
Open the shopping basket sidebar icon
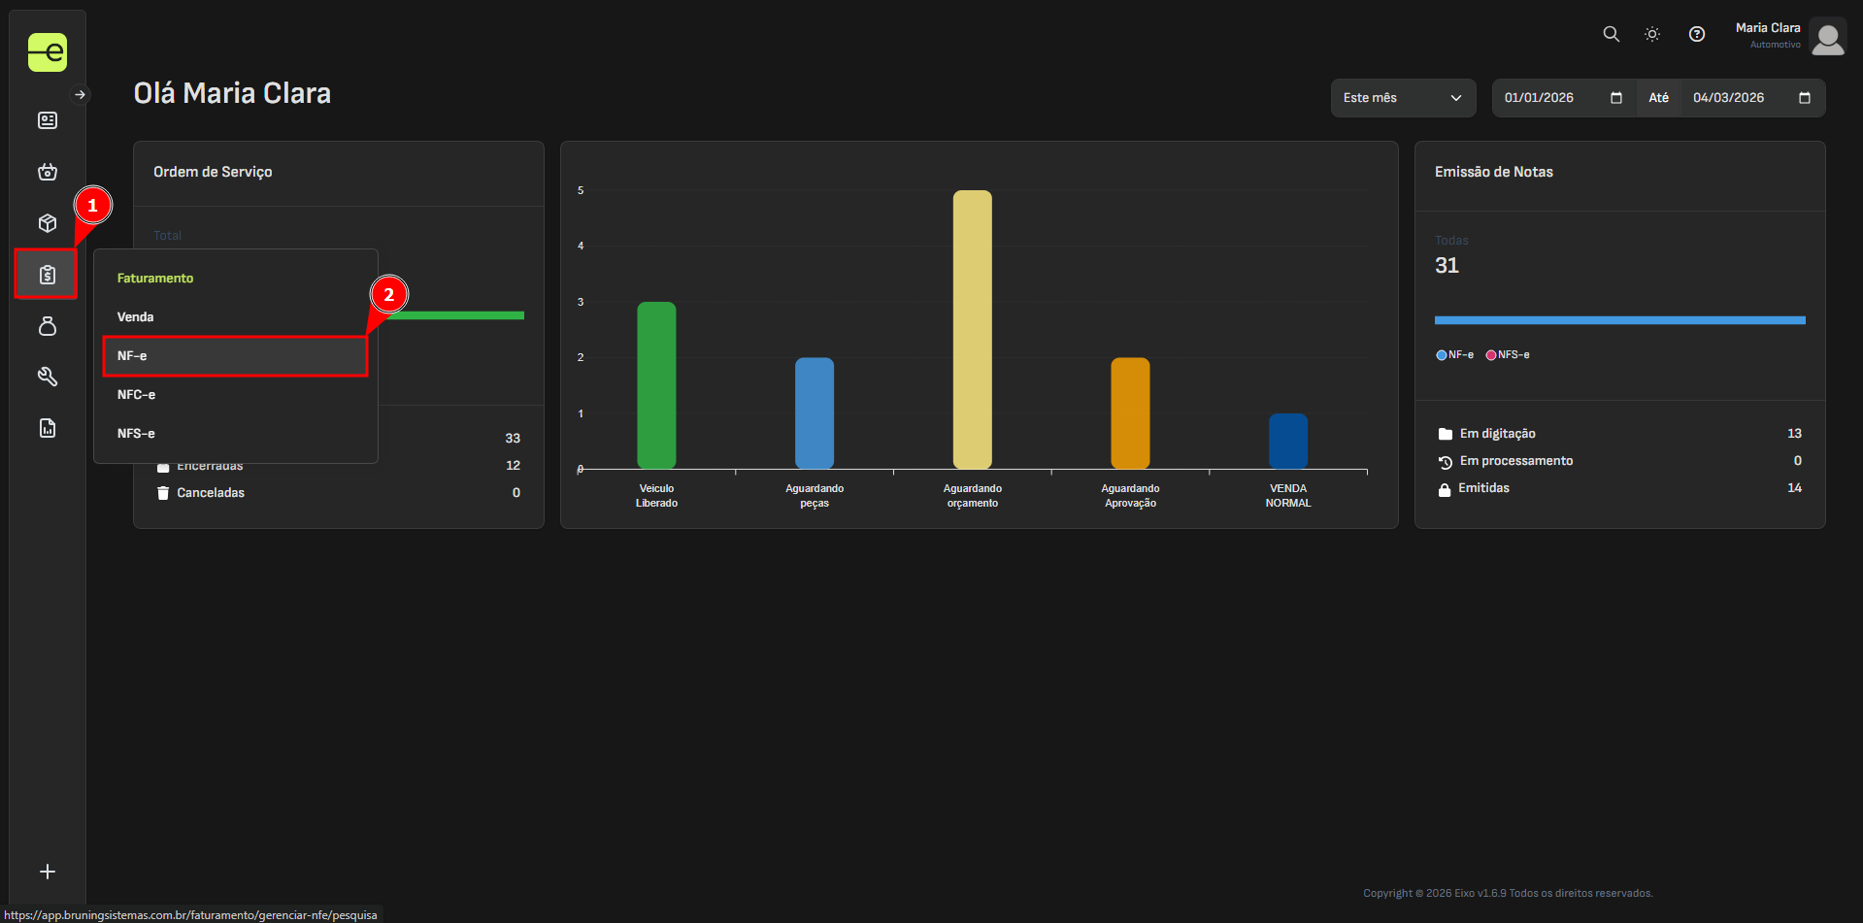point(47,172)
